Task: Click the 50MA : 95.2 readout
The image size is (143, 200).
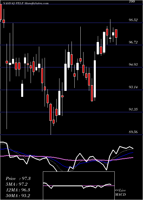Action: coord(18,195)
